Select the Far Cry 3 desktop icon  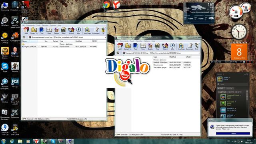click(15, 83)
